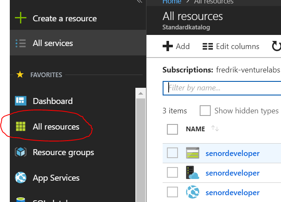This screenshot has width=281, height=202.
Task: Open All services in the sidebar
Action: 78,43
